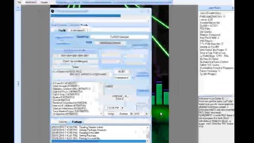Select PCD Party in right news list
254x143 pixels.
(x=205, y=29)
